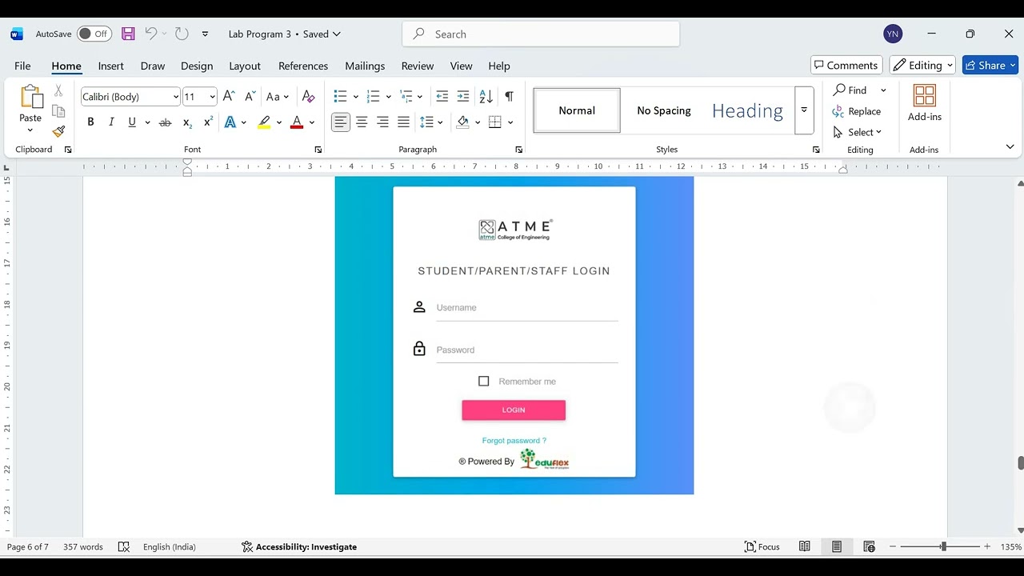Open the font size dropdown
Viewport: 1024px width, 576px height.
(x=212, y=97)
